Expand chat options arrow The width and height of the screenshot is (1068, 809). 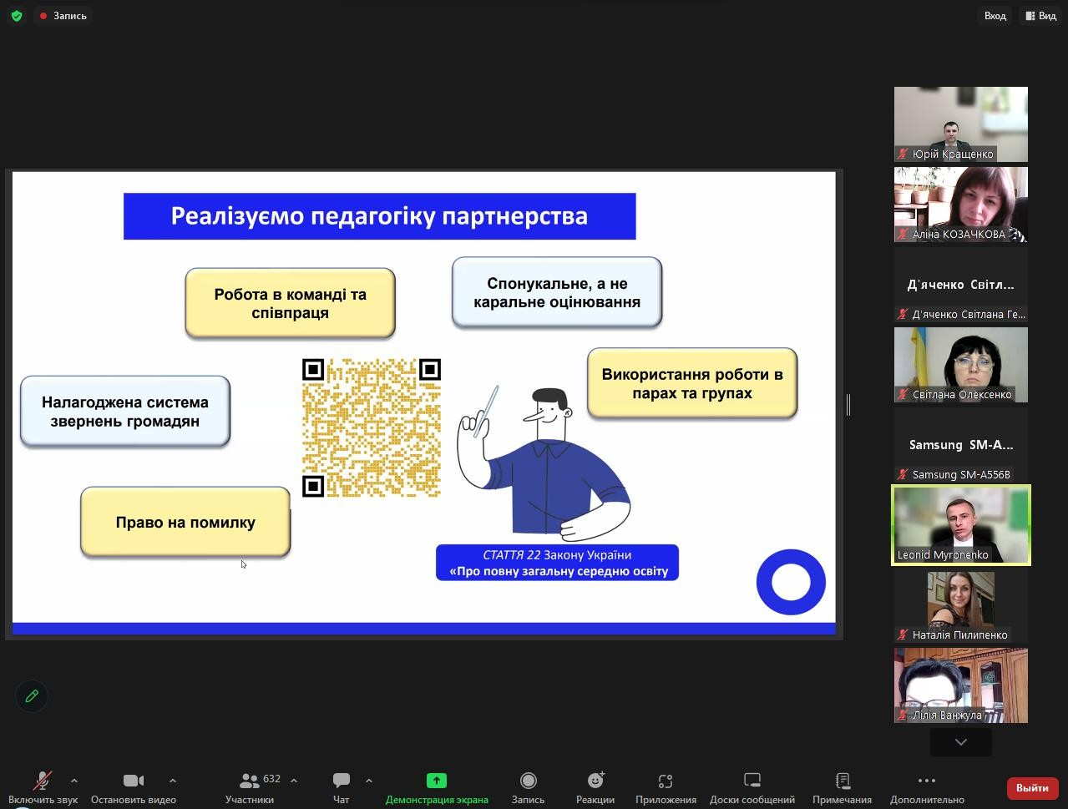tap(369, 781)
